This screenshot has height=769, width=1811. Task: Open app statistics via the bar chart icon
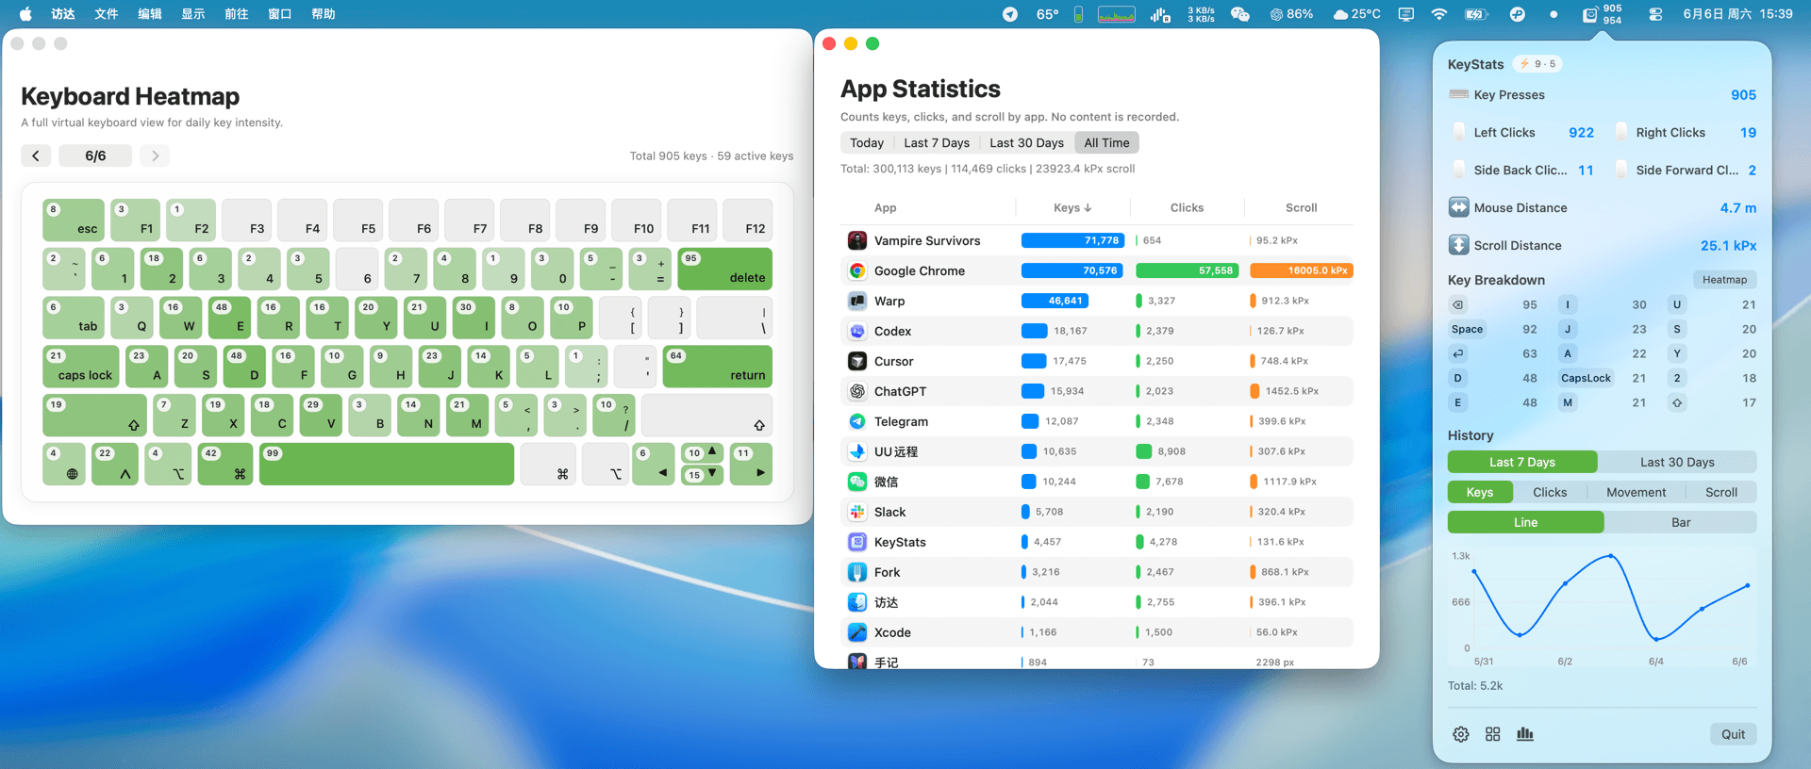tap(1525, 734)
